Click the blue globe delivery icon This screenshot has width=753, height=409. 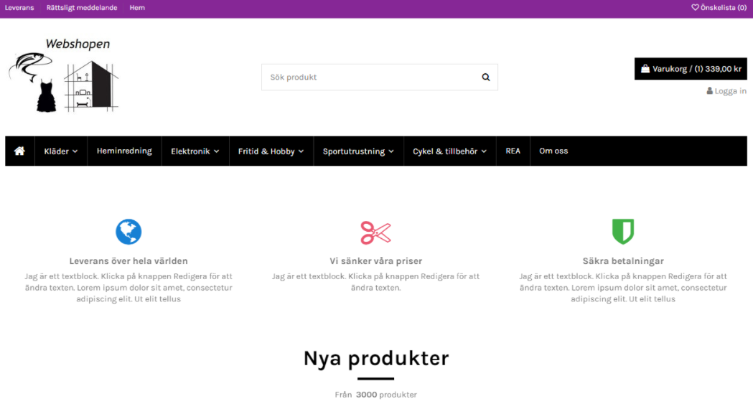point(128,232)
